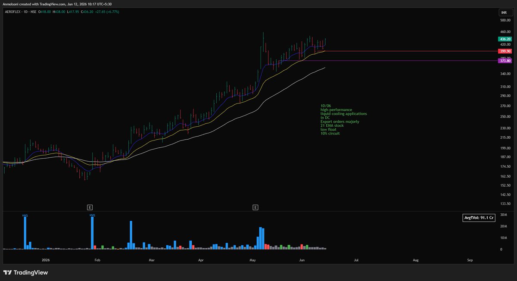The width and height of the screenshot is (517, 281).
Task: Click the 2026 label on time axis
Action: pyautogui.click(x=46, y=260)
